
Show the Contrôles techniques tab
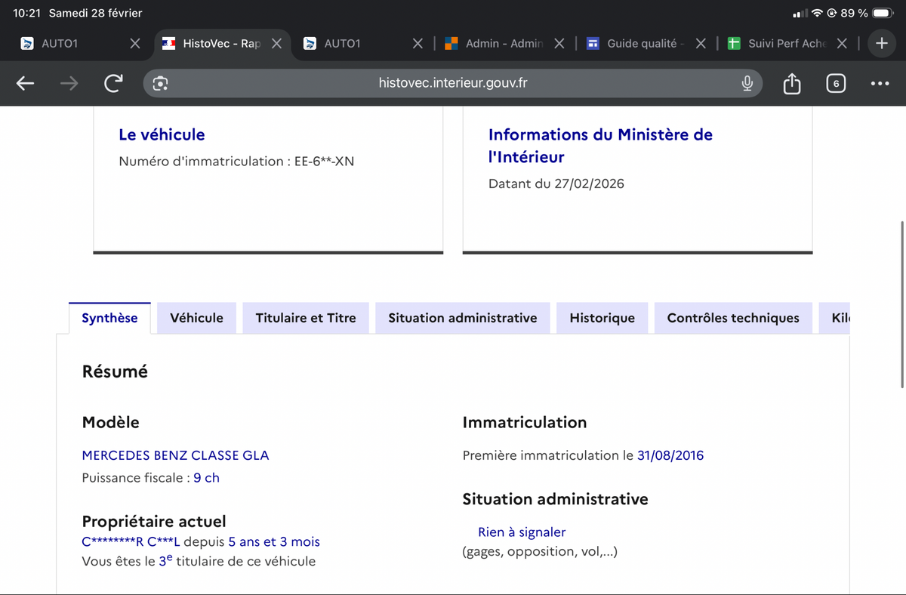pyautogui.click(x=732, y=318)
